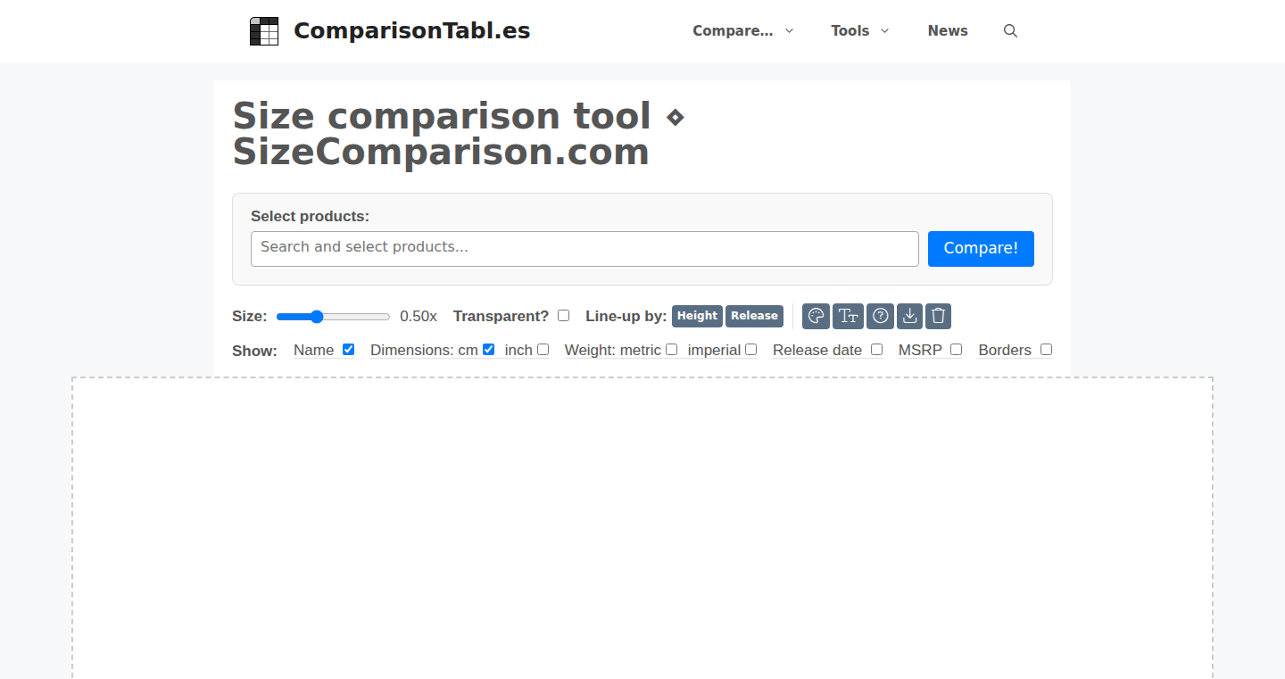Click the ComparisonTabl.es site title
This screenshot has height=679, width=1285.
click(x=411, y=31)
